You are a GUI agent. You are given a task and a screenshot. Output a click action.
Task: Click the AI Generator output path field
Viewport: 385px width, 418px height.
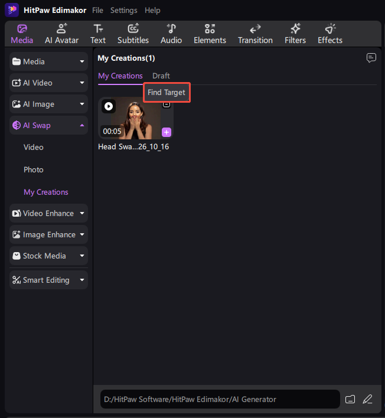220,399
